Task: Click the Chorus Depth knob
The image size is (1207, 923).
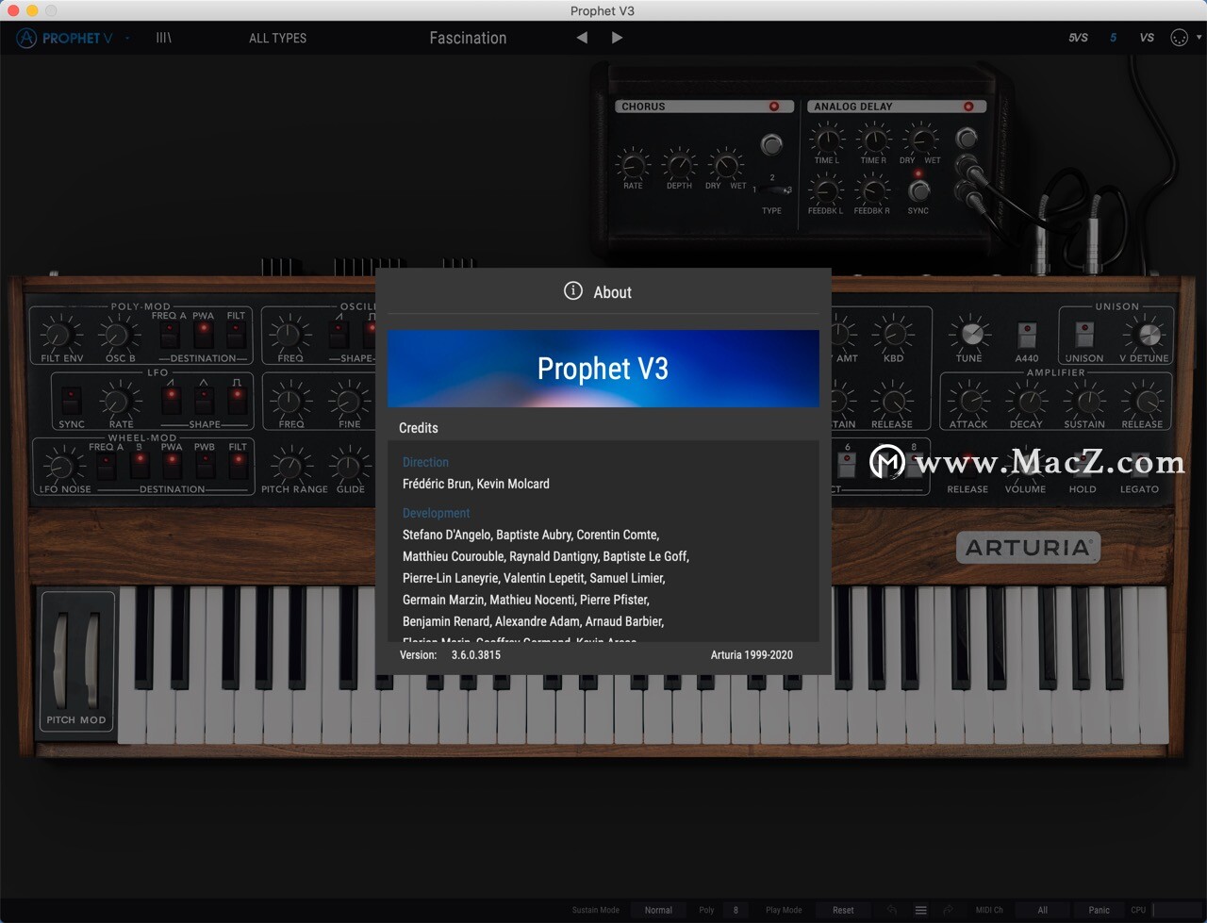Action: coord(679,165)
